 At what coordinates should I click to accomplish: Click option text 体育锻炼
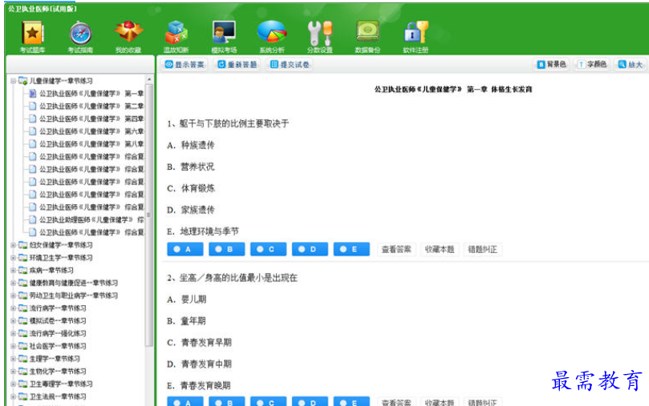198,188
